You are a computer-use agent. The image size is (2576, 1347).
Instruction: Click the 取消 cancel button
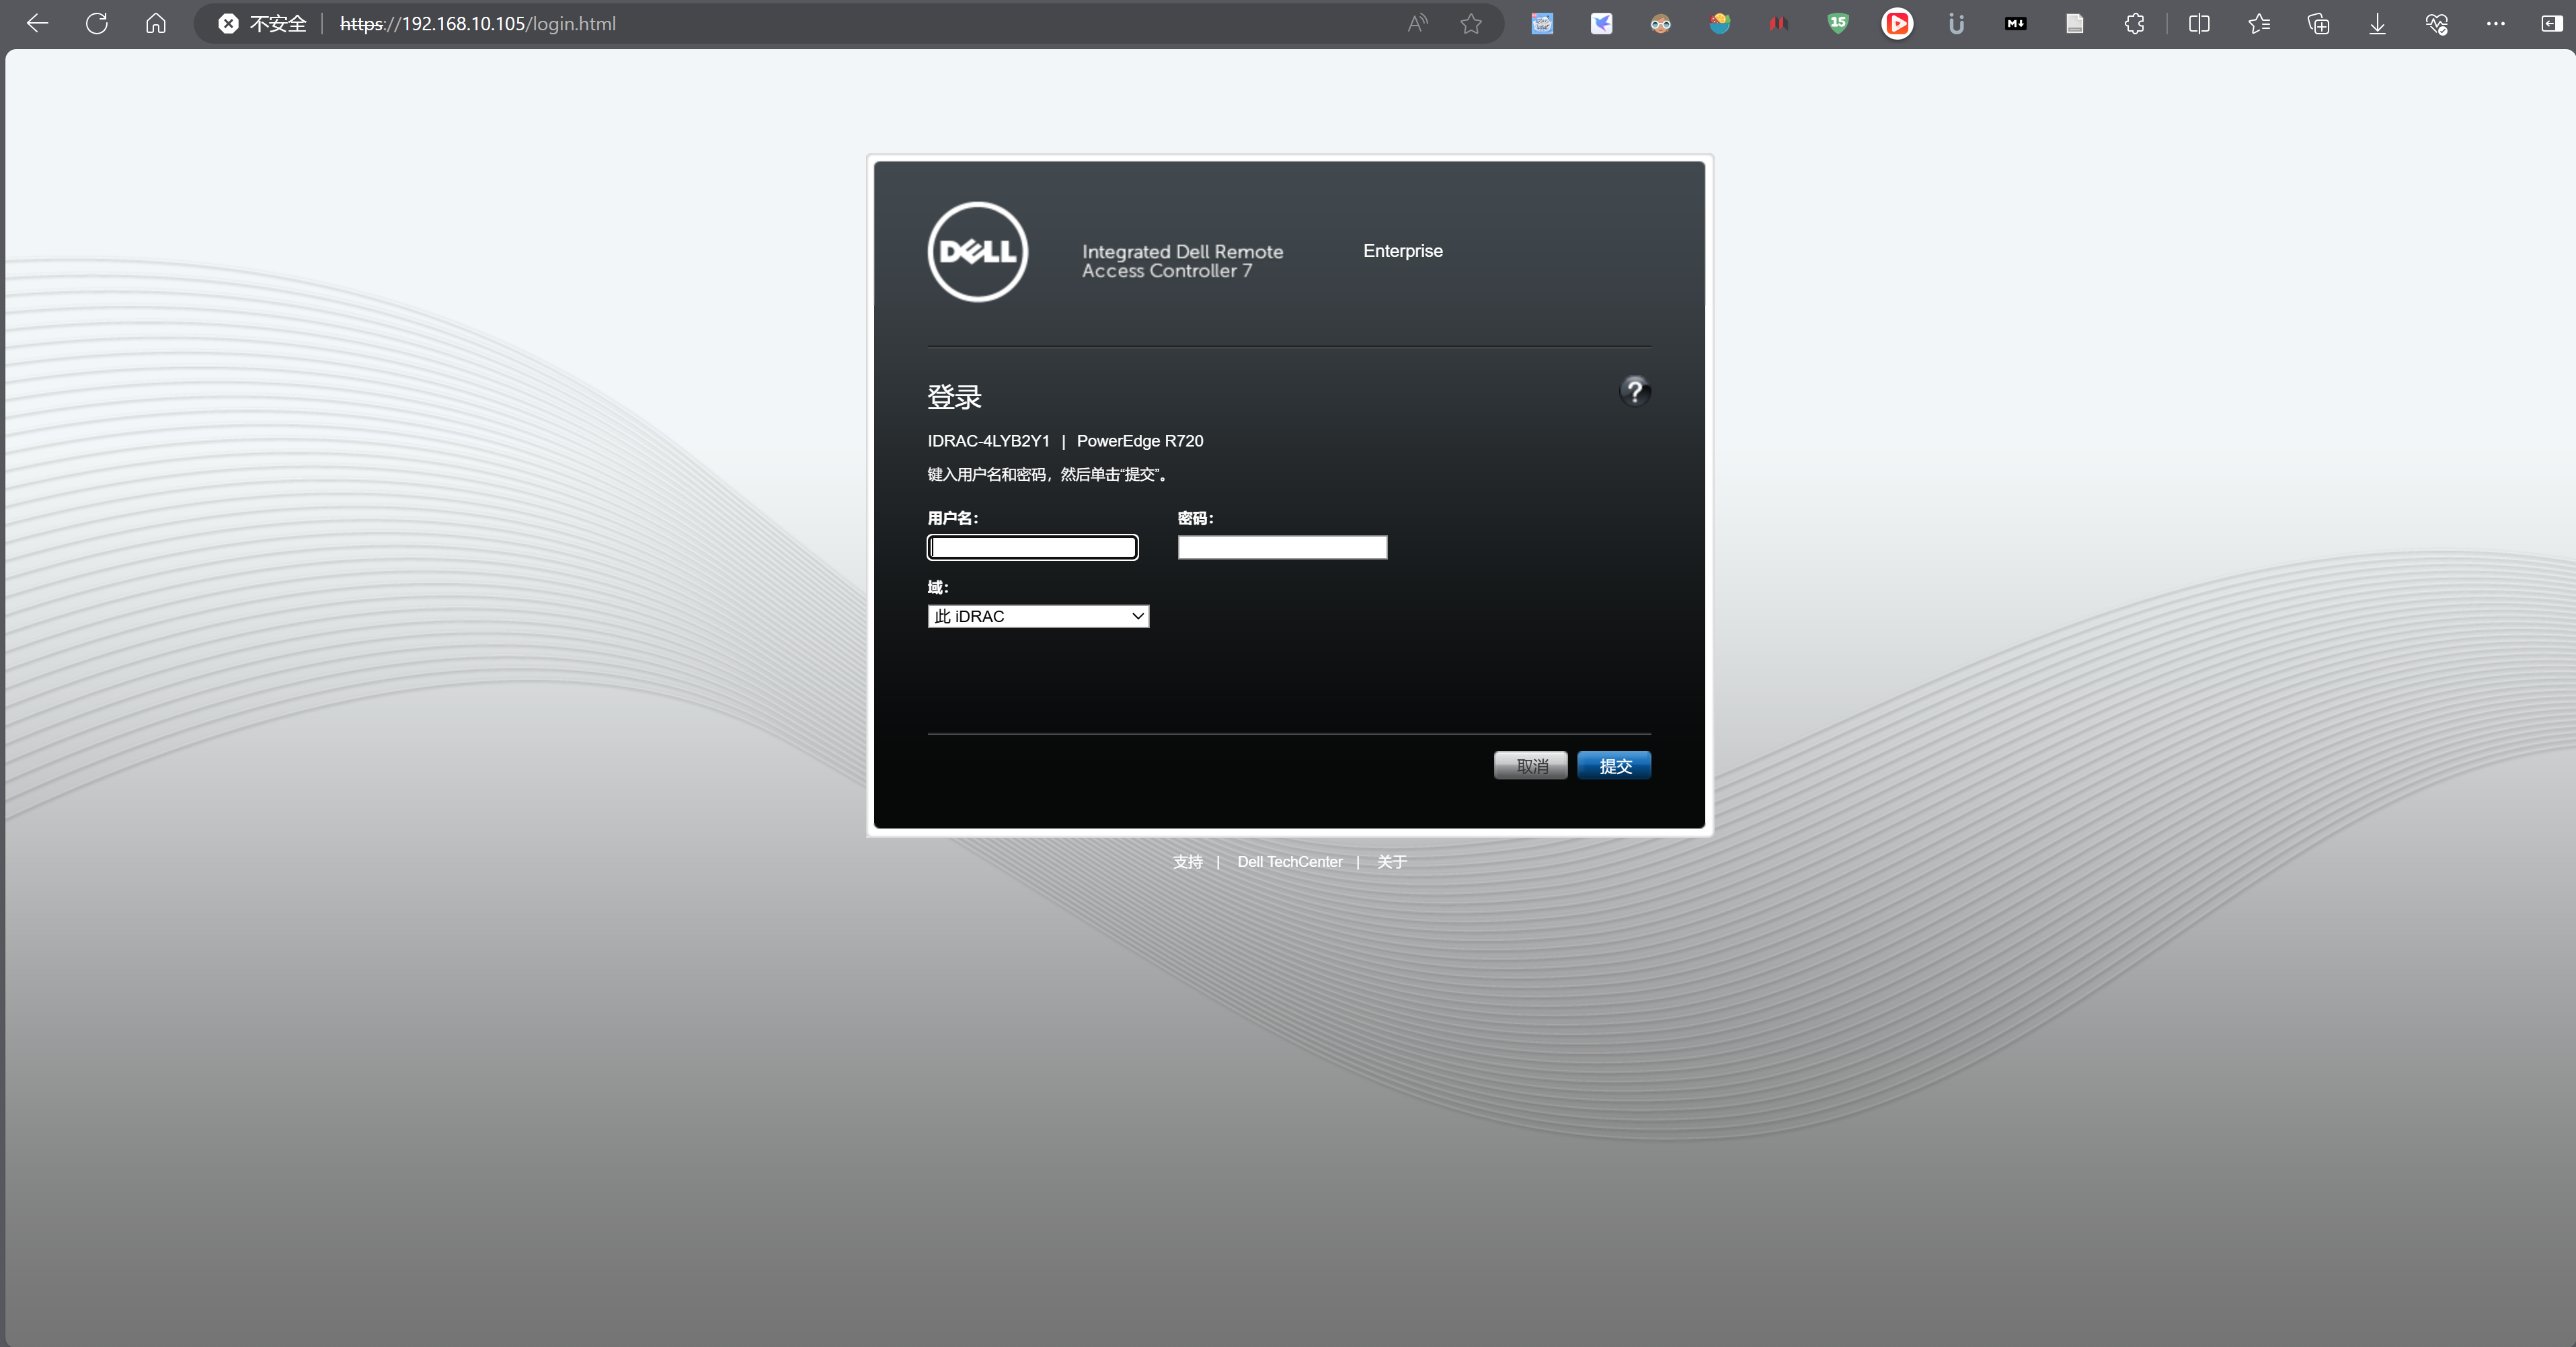(x=1530, y=766)
